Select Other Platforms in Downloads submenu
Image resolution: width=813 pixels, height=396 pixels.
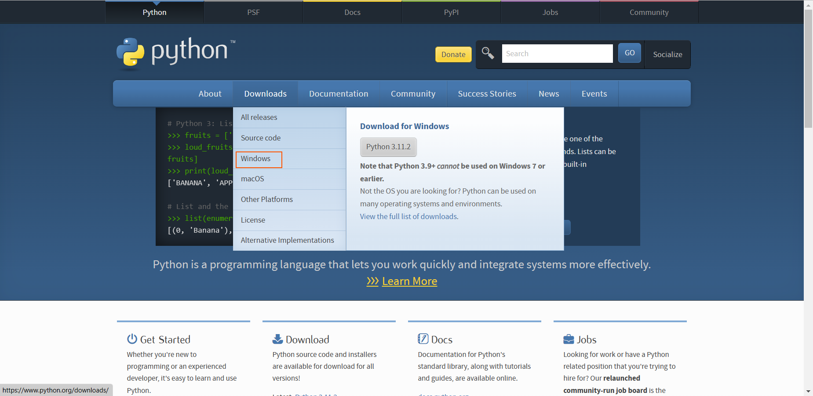click(x=289, y=199)
